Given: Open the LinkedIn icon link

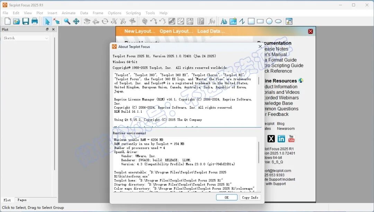Looking at the screenshot, I should (x=281, y=139).
